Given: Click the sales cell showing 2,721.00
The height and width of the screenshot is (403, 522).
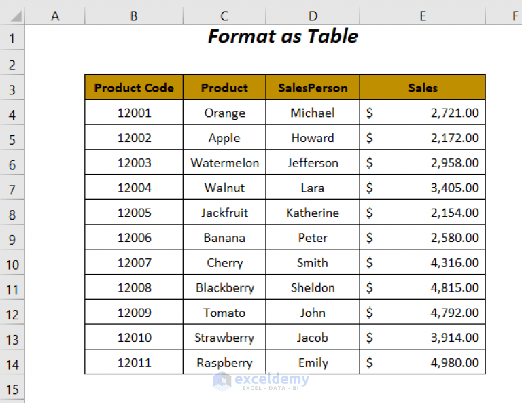Looking at the screenshot, I should 423,113.
